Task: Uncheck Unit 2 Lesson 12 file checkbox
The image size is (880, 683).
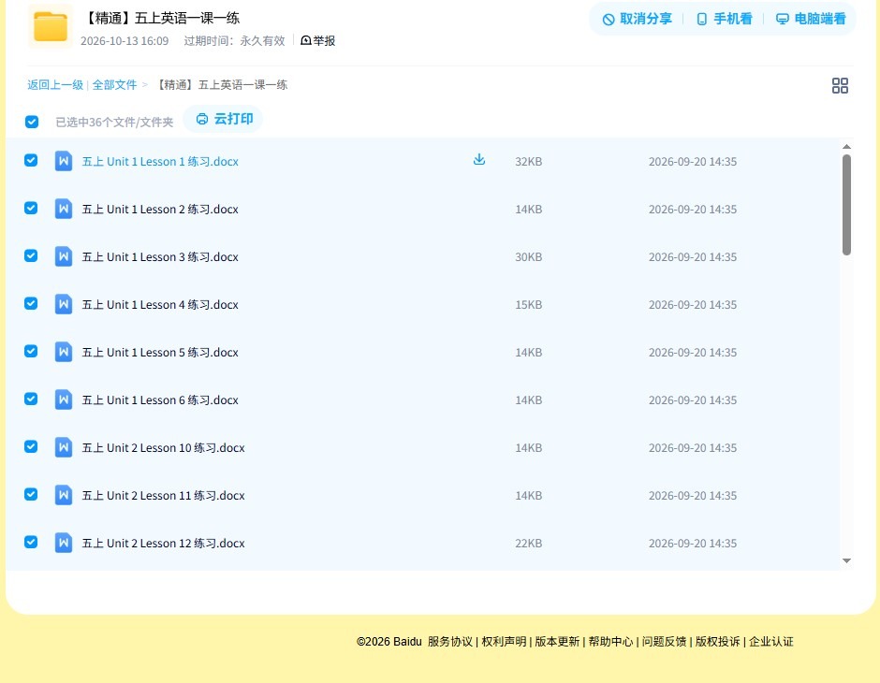Action: click(x=31, y=542)
